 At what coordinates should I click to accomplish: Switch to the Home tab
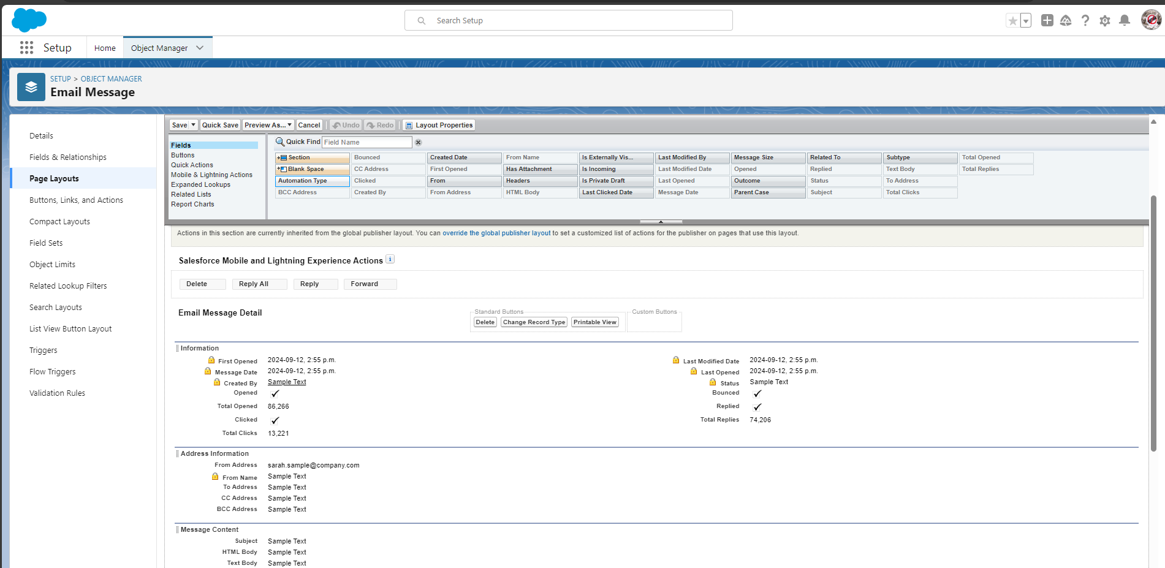[105, 48]
